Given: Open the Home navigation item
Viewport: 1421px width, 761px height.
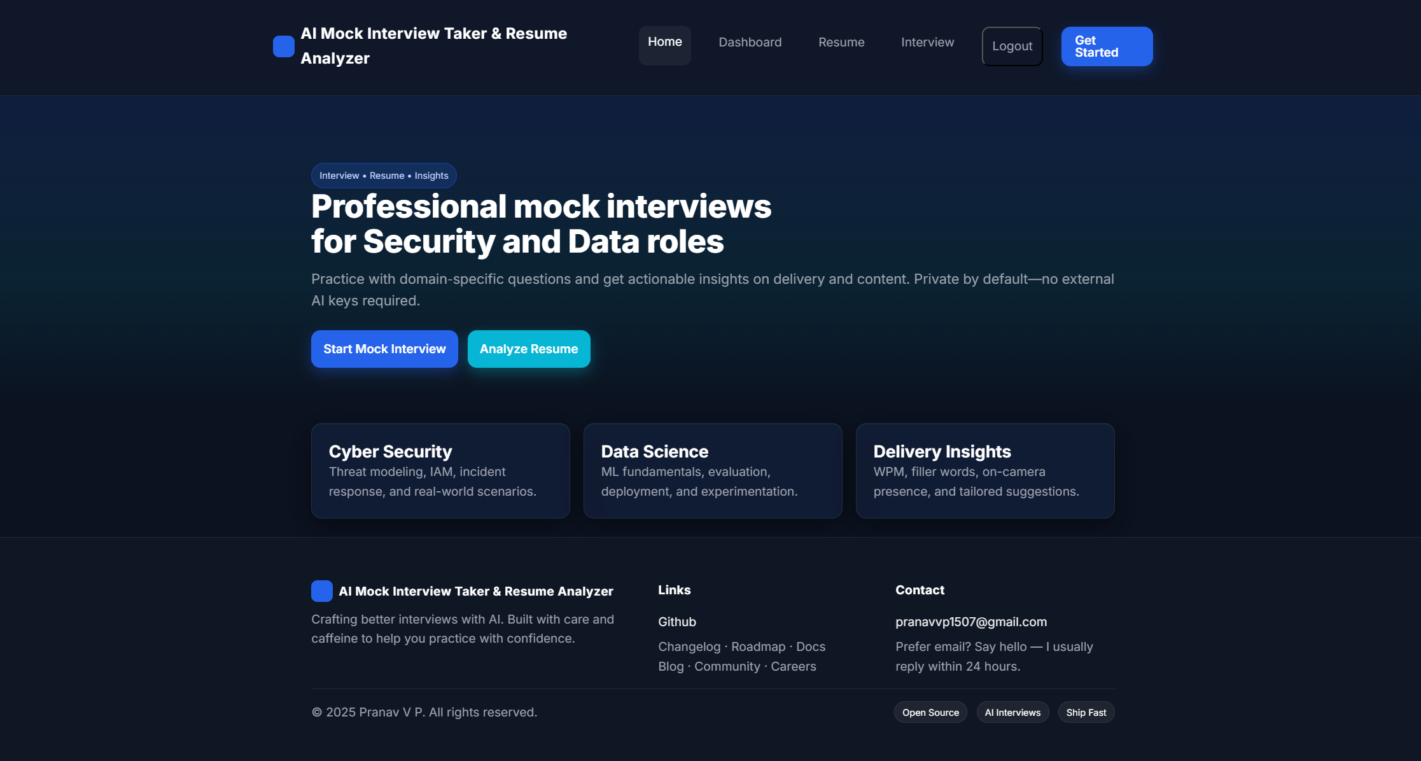Looking at the screenshot, I should pos(664,45).
